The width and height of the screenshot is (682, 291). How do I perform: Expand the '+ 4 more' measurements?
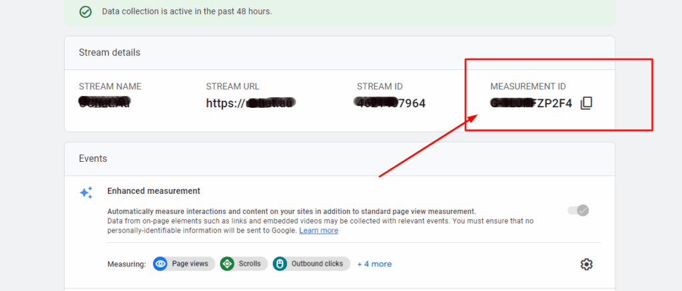374,264
